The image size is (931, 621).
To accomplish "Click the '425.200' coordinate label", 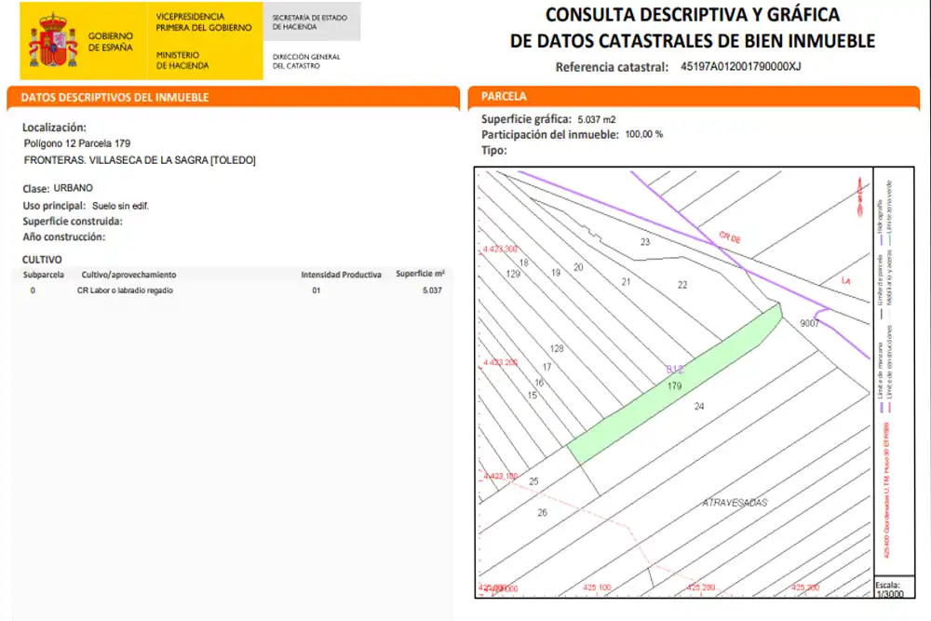I will point(701,587).
